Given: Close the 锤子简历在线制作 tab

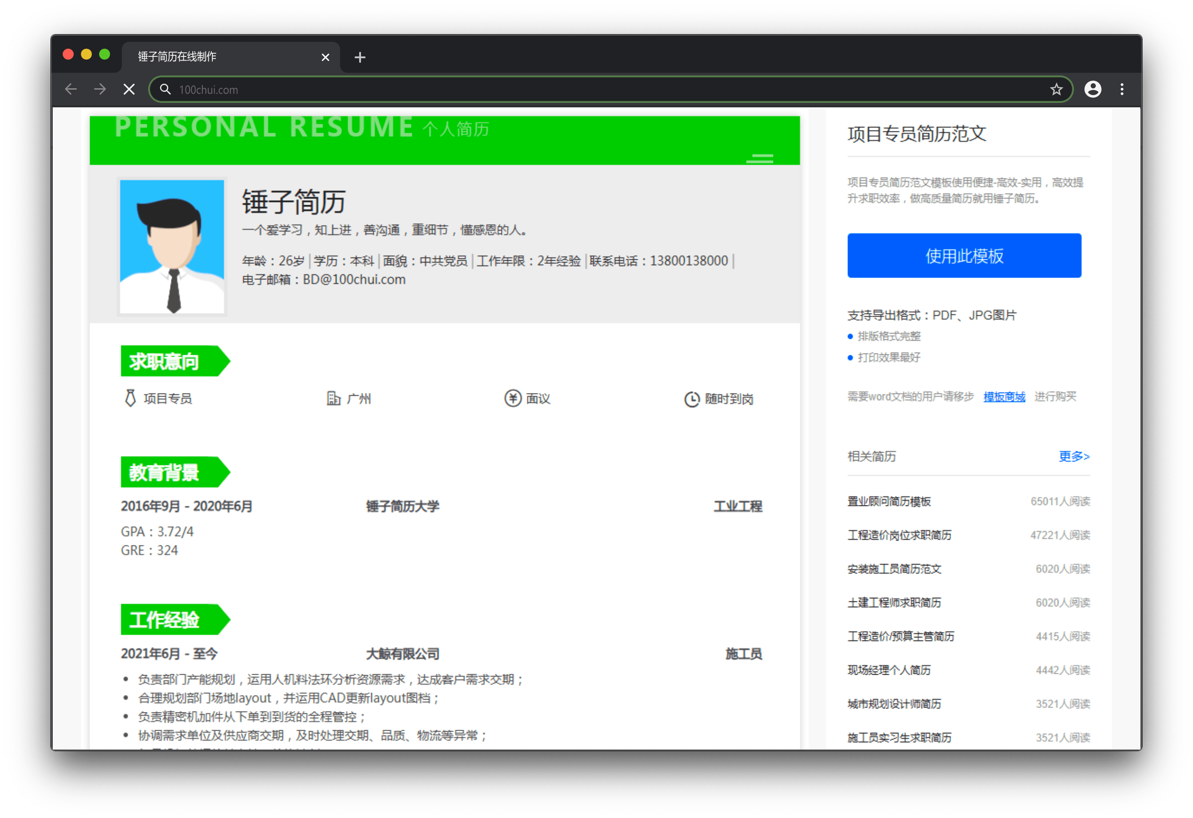Looking at the screenshot, I should (325, 57).
